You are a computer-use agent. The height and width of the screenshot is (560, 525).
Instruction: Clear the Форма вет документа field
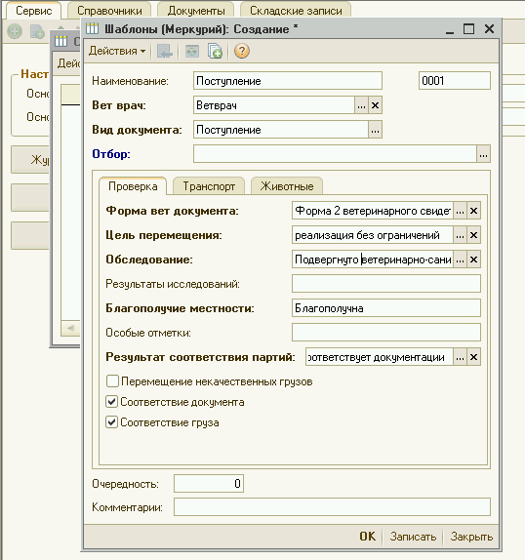point(473,211)
